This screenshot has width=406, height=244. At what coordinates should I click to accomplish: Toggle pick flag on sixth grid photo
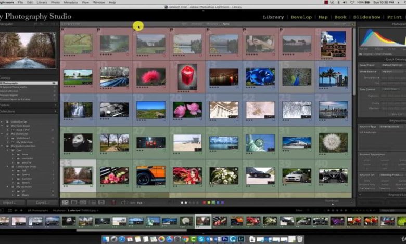coord(245,30)
